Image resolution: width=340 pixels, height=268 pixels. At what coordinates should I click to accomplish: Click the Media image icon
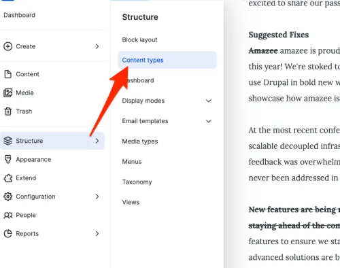tap(8, 93)
